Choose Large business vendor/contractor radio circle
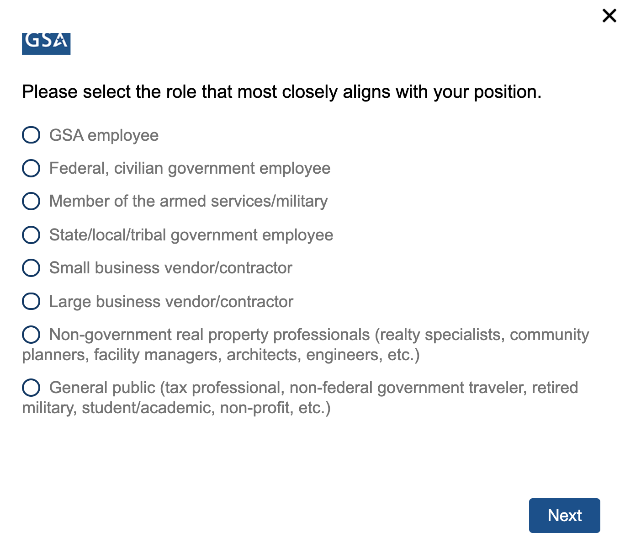The height and width of the screenshot is (554, 625). click(x=31, y=301)
